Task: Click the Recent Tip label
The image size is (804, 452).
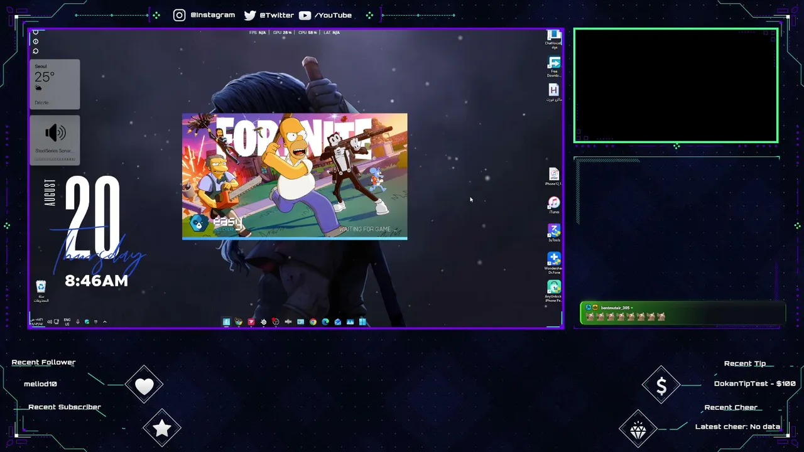Action: (745, 363)
